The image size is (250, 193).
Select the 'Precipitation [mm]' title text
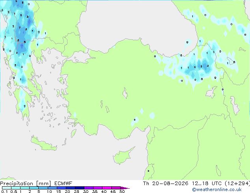tap(26, 184)
